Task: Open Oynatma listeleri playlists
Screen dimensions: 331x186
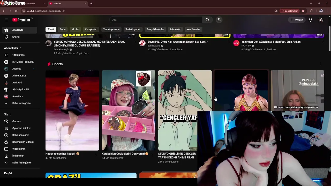Action: coord(20,128)
